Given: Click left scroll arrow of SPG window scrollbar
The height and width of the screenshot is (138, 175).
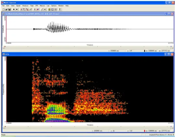Looking at the screenshot, I should click(x=4, y=128).
